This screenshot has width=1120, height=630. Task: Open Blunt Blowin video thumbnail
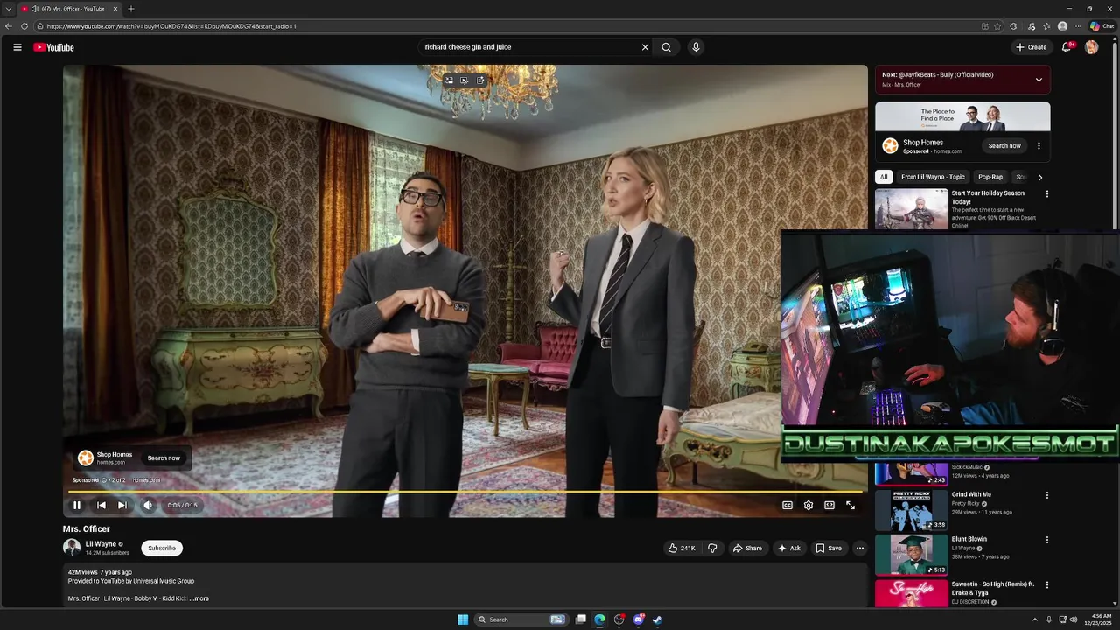point(912,555)
